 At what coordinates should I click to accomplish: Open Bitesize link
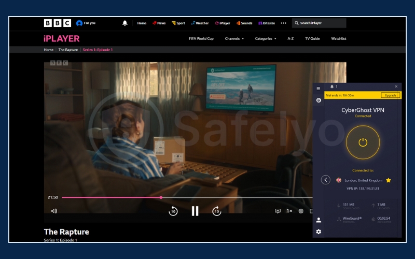[x=267, y=23]
